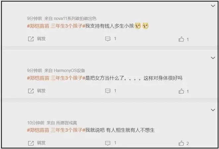This screenshot has height=149, width=219.
Task: Click the source label 所愿皆成真
Action: click(67, 123)
